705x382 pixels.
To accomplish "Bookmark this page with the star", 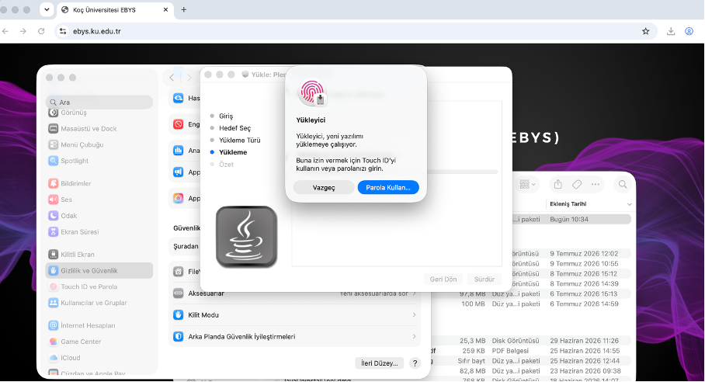I will (646, 31).
